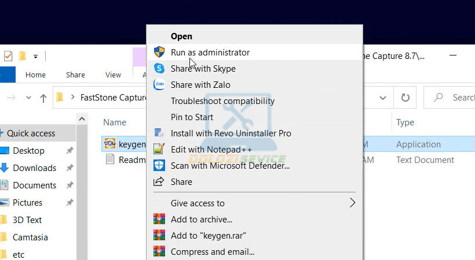This screenshot has height=260, width=475.
Task: Navigate up one folder with Up arrow
Action: [43, 98]
